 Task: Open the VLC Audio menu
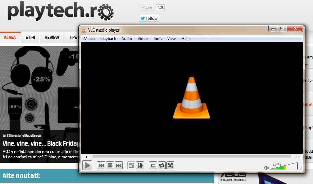point(127,39)
